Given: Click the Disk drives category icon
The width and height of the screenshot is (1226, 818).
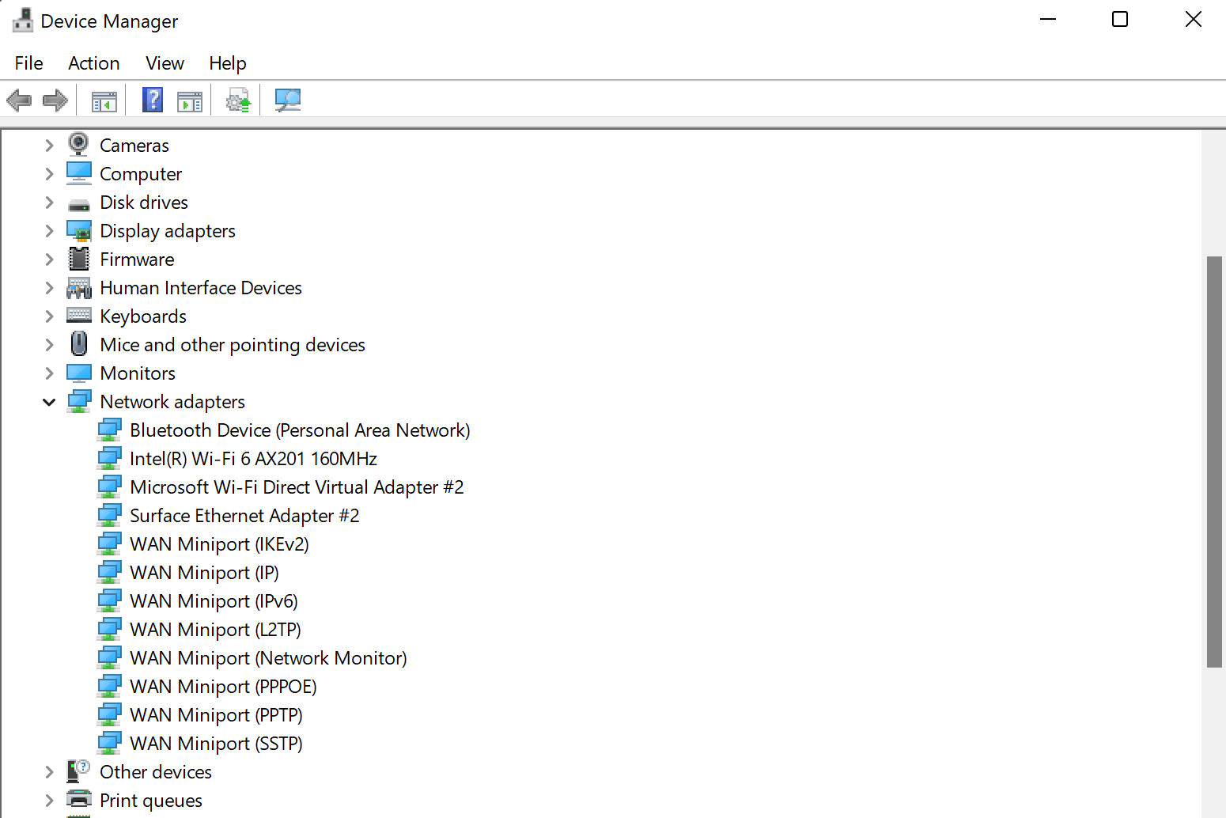Looking at the screenshot, I should pyautogui.click(x=79, y=204).
